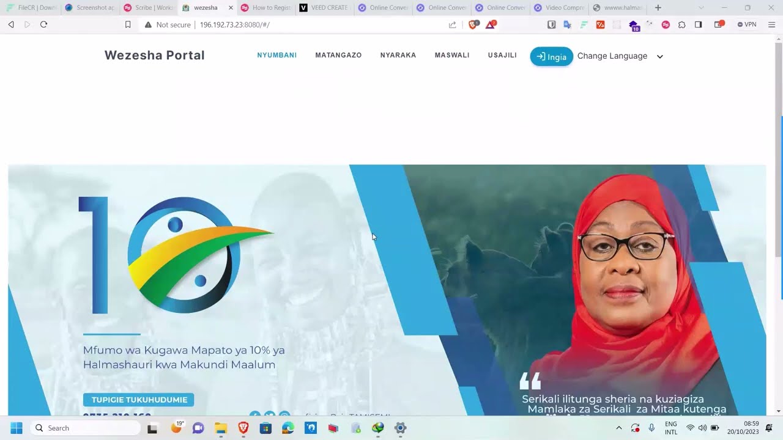Open Settings gear from the taskbar
Image resolution: width=783 pixels, height=440 pixels.
pyautogui.click(x=400, y=428)
